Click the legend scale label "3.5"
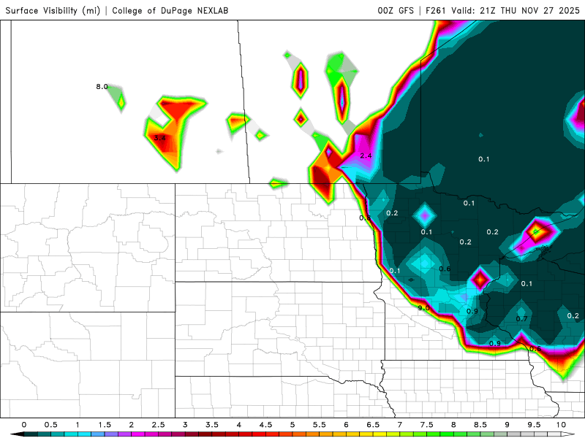Viewport: 585px width, 438px height. pos(212,425)
